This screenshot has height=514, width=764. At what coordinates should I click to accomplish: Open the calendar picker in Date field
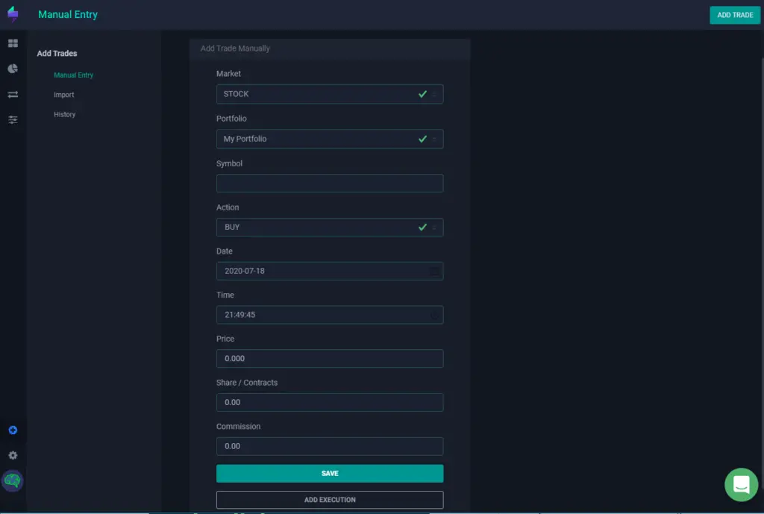click(x=433, y=271)
